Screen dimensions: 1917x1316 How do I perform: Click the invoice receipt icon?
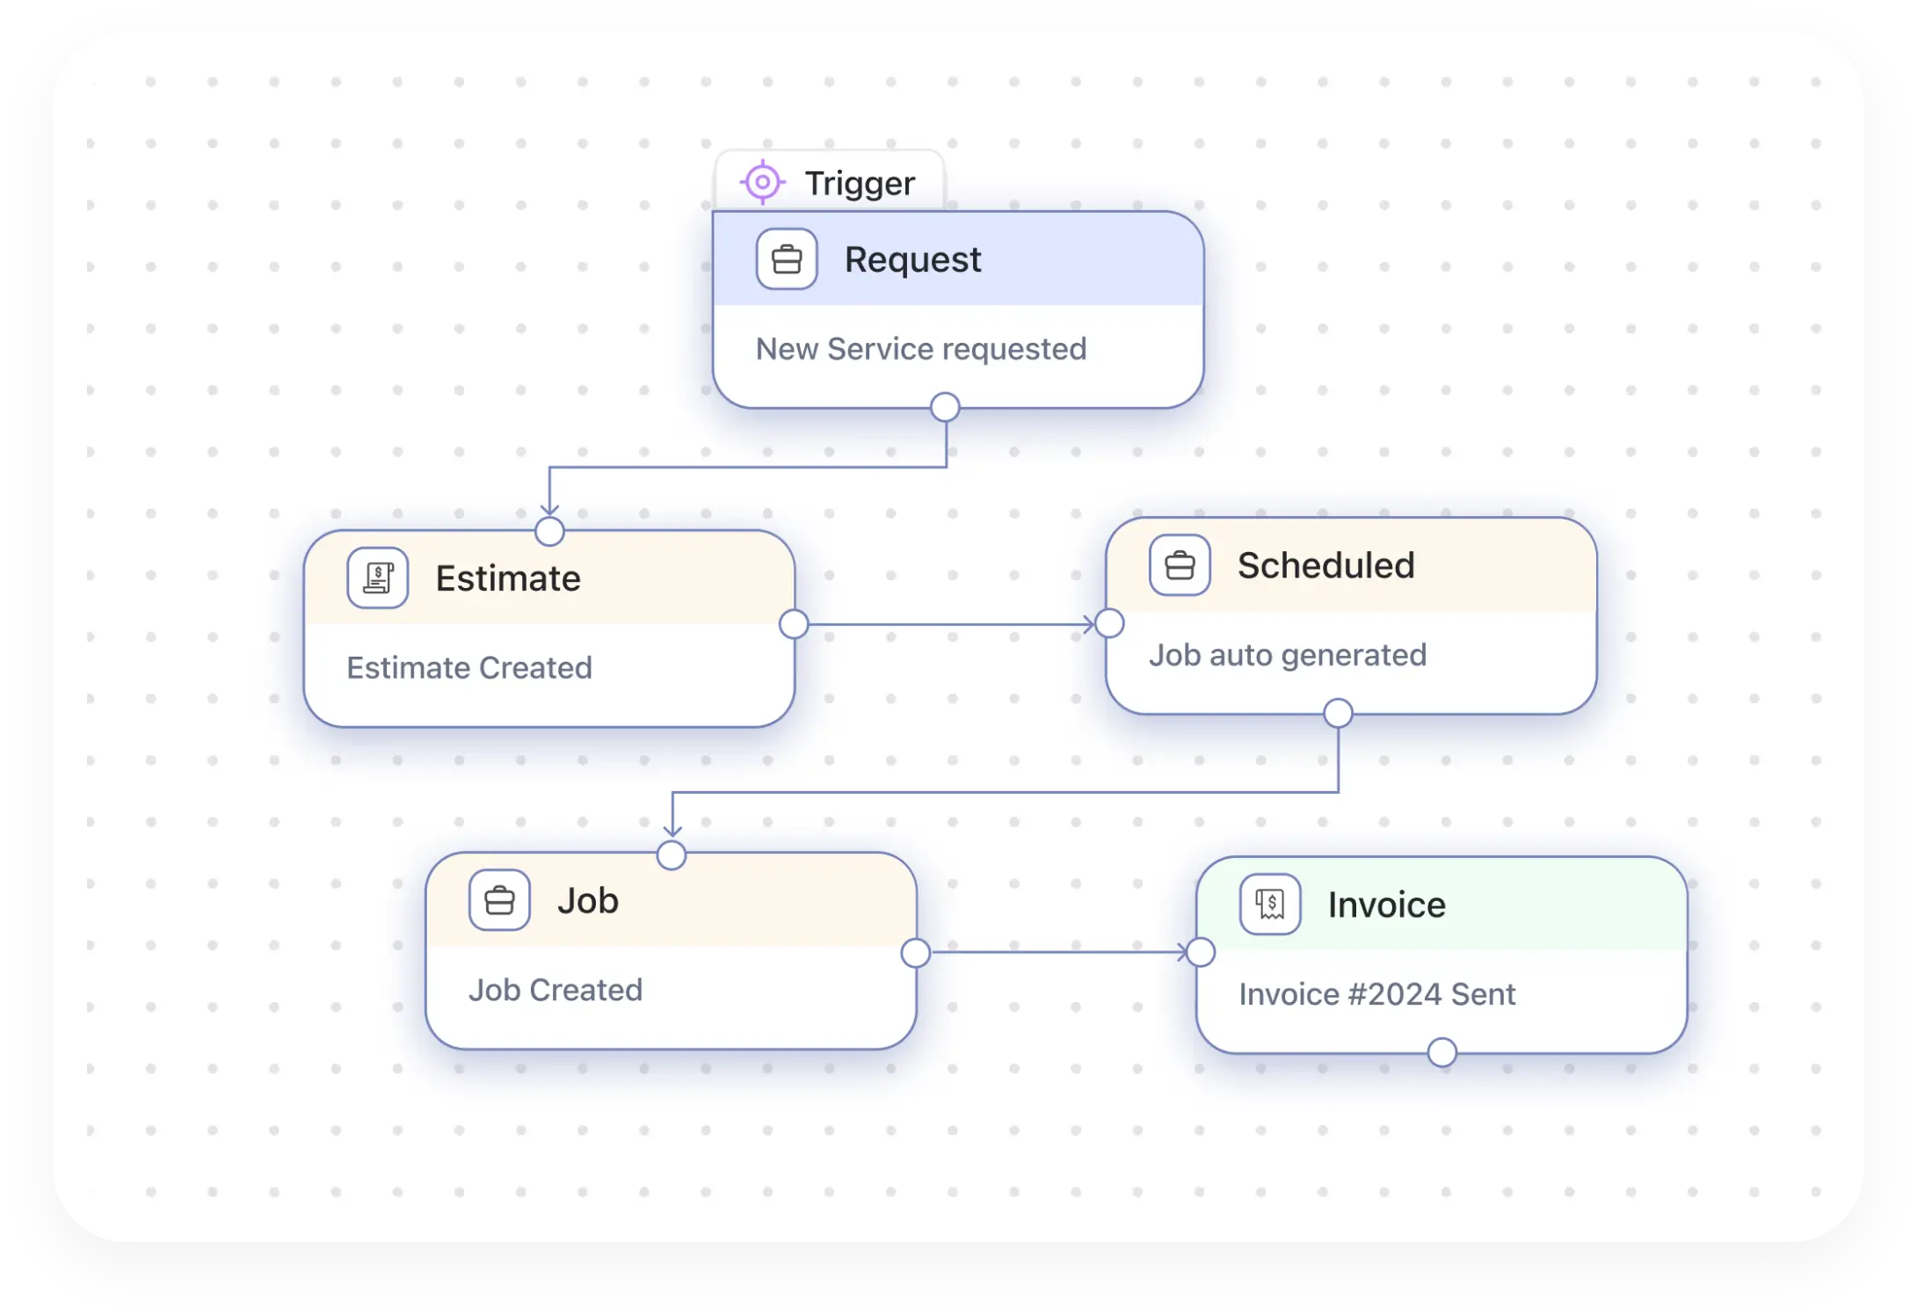click(1270, 904)
